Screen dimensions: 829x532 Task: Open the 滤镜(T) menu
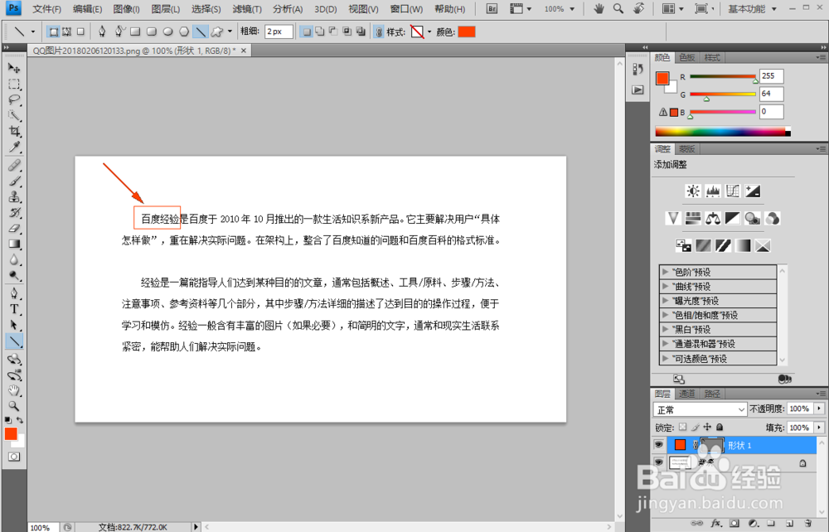click(247, 9)
